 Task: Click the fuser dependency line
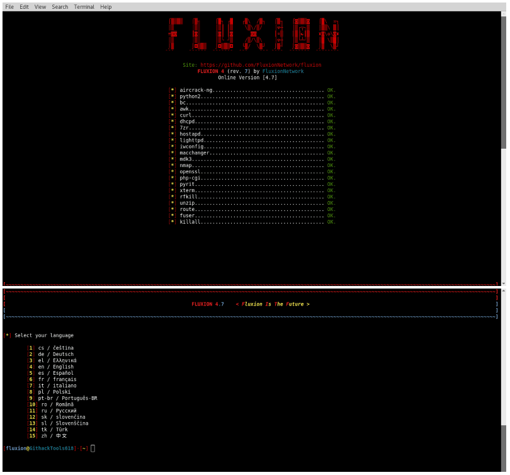coord(252,215)
